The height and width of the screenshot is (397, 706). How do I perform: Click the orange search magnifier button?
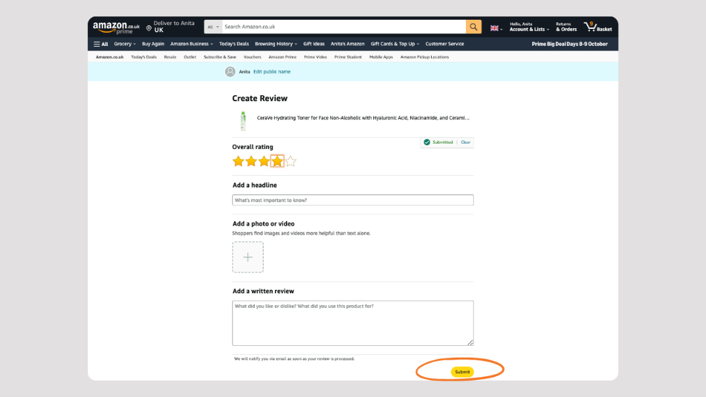(x=473, y=26)
